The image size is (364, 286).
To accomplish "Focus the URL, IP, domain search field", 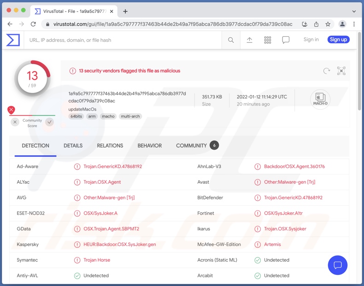I will pos(123,40).
